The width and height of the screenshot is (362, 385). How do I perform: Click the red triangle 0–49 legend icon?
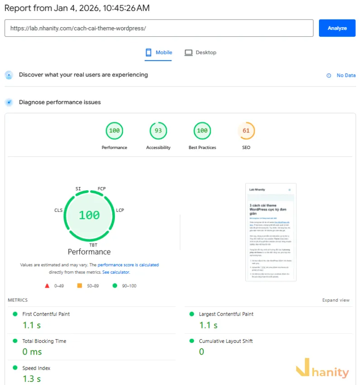[x=47, y=286]
